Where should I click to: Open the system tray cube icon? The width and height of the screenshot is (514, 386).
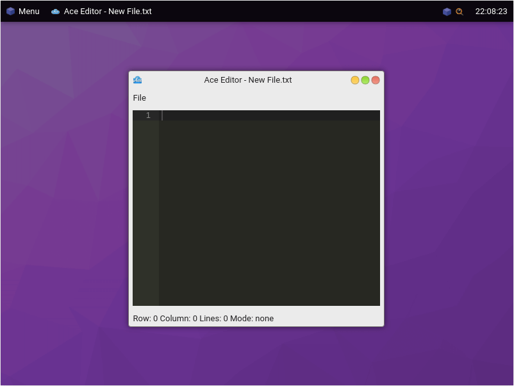coord(447,12)
